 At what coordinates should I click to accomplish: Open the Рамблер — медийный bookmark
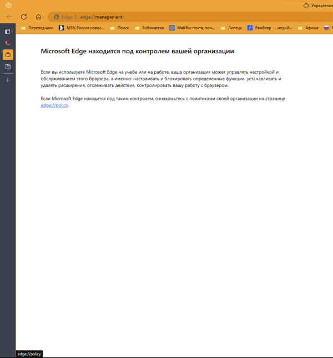(x=270, y=28)
